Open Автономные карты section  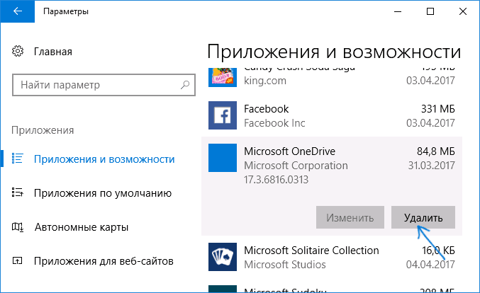coord(82,227)
